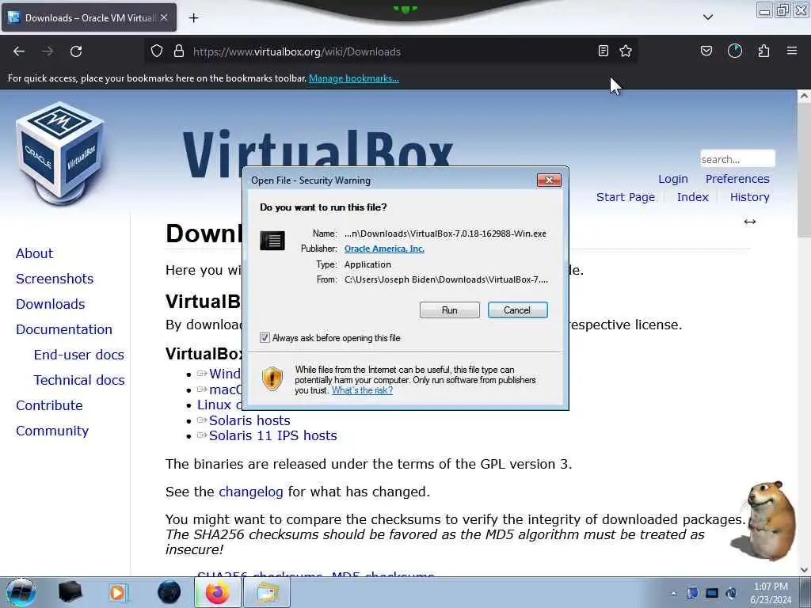The width and height of the screenshot is (811, 608).
Task: Show hidden tray icons arrow
Action: point(673,593)
